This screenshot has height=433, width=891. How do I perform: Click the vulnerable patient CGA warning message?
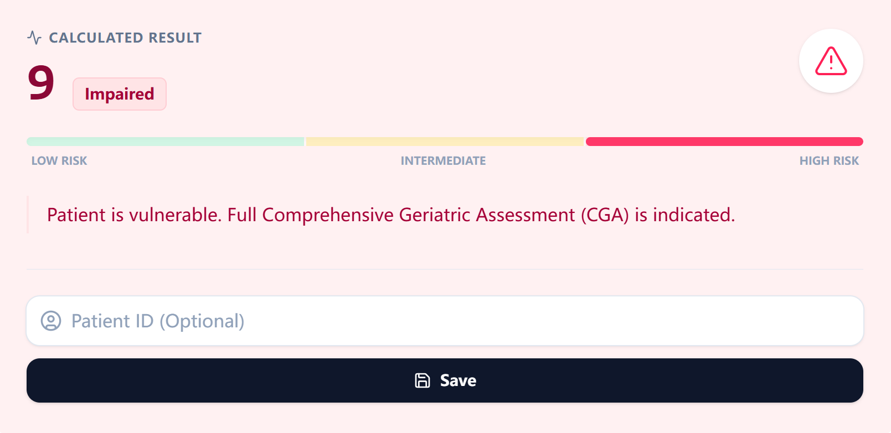(x=390, y=215)
